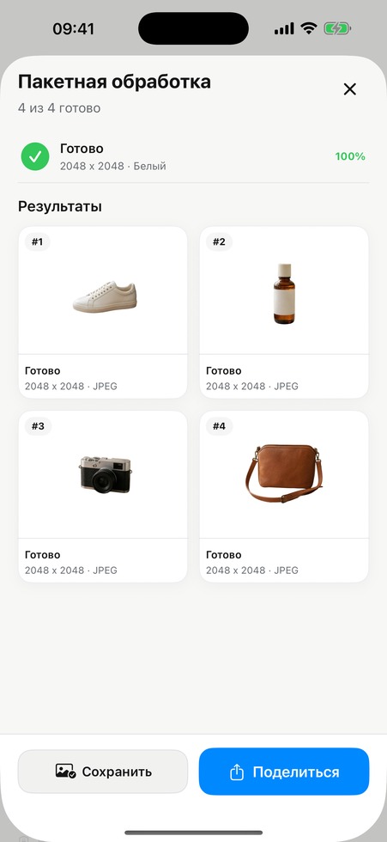Tap the battery charging indicator
Image resolution: width=387 pixels, height=842 pixels.
point(336,28)
